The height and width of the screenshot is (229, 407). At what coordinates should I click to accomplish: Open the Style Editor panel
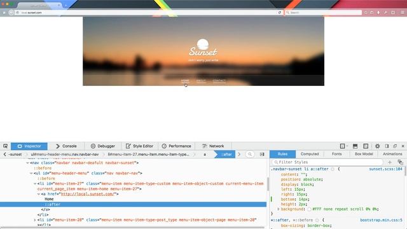[x=139, y=146]
